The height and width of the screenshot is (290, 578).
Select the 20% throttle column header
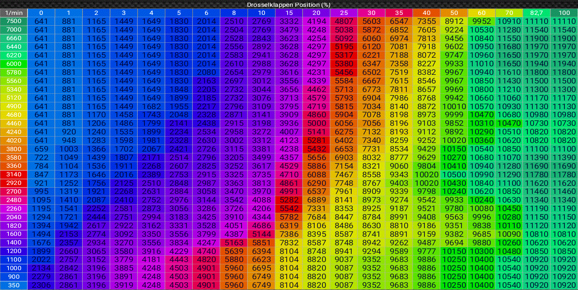click(x=316, y=13)
